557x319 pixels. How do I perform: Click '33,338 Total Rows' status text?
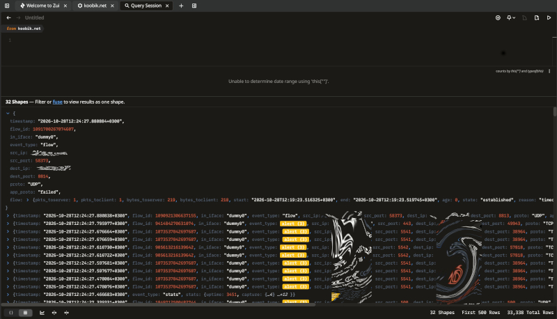[x=530, y=313]
